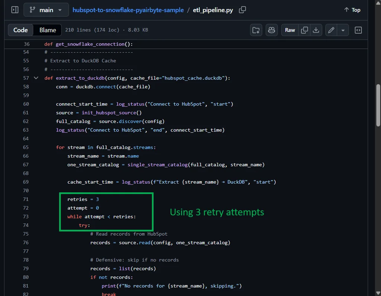Click single_stream_catalog function call on line 67
This screenshot has height=296, width=381.
(157, 165)
